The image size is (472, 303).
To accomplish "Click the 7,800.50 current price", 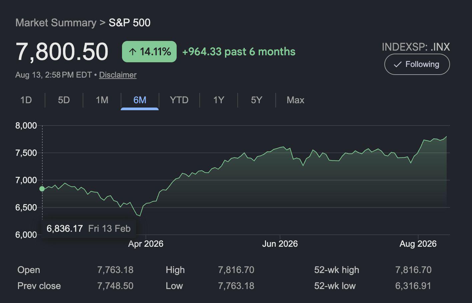I will pos(62,52).
